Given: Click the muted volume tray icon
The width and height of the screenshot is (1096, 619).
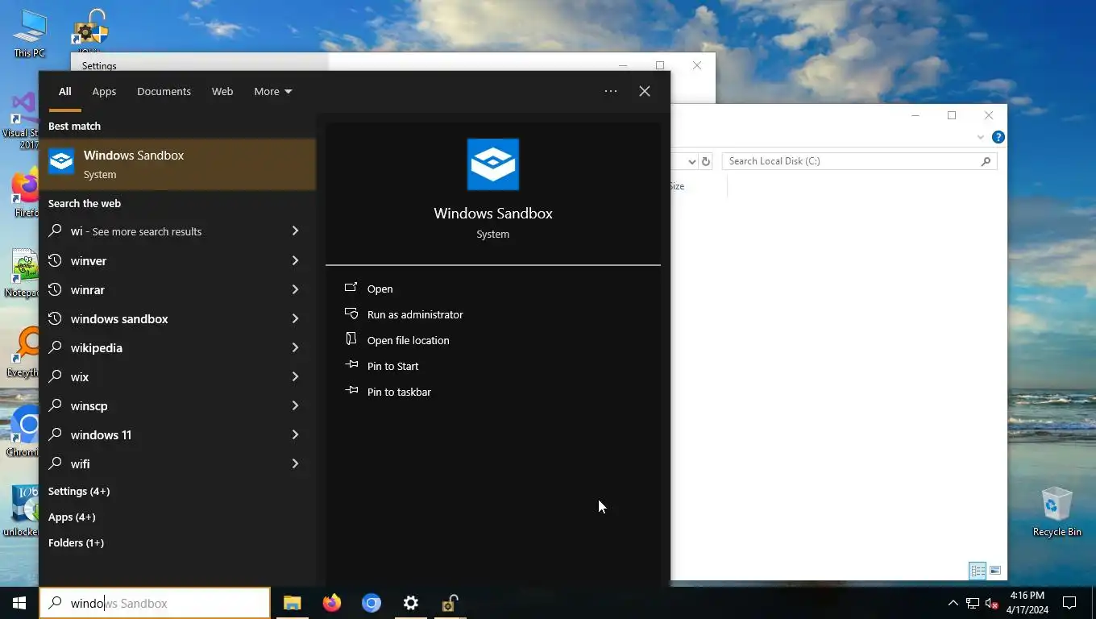Looking at the screenshot, I should tap(992, 603).
